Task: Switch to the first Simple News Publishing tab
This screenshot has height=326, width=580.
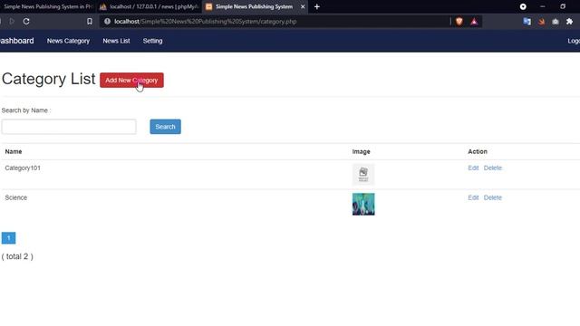Action: point(47,6)
